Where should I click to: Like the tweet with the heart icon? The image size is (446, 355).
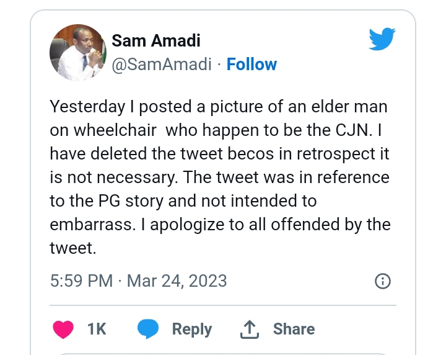tap(63, 329)
